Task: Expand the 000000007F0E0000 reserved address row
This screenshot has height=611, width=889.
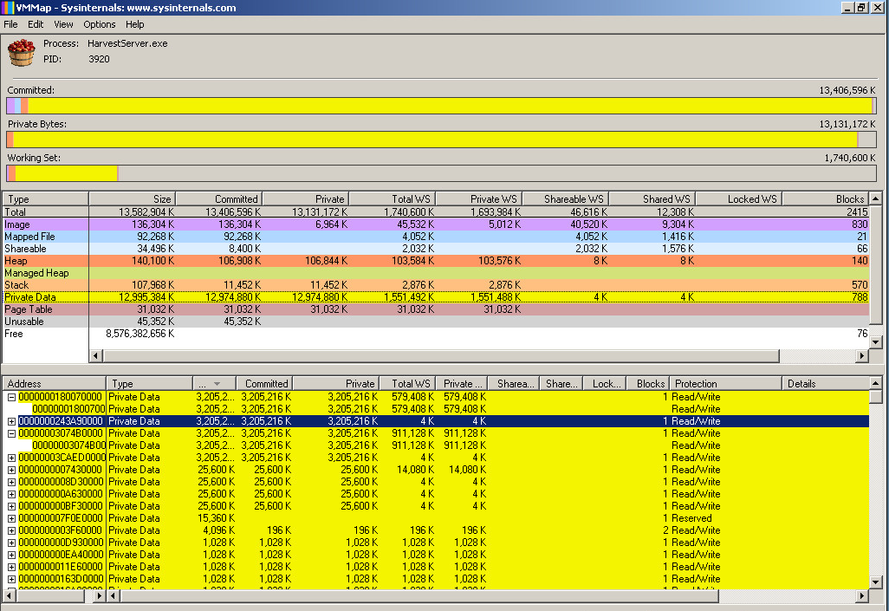Action: point(11,518)
